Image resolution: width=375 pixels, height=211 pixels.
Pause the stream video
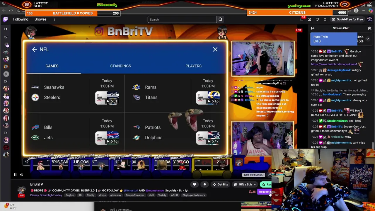15,175
